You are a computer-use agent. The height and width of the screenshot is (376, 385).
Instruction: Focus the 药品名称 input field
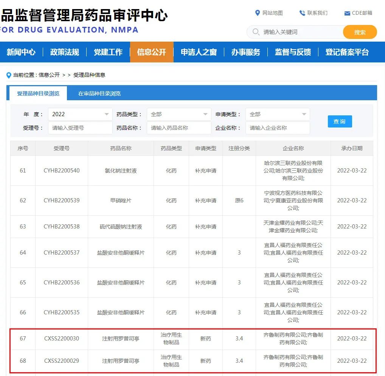tap(179, 128)
